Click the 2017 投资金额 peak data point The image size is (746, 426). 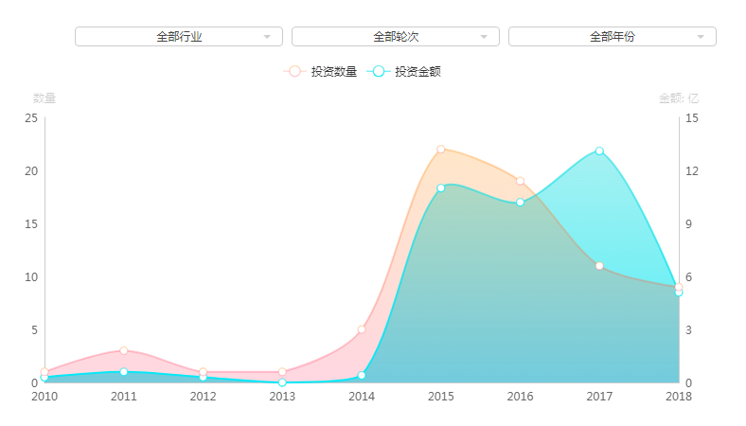coord(599,151)
